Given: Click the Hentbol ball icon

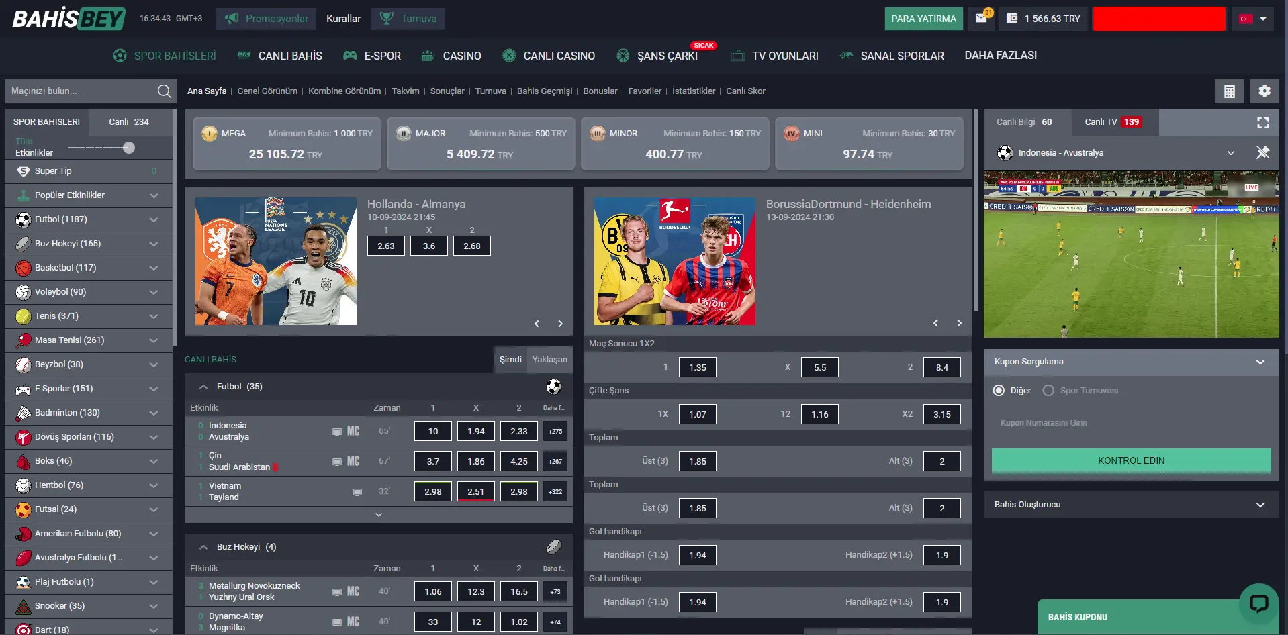Looking at the screenshot, I should click(24, 485).
